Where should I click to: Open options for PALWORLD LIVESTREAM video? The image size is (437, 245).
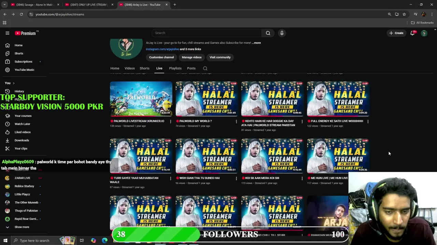coord(171,121)
